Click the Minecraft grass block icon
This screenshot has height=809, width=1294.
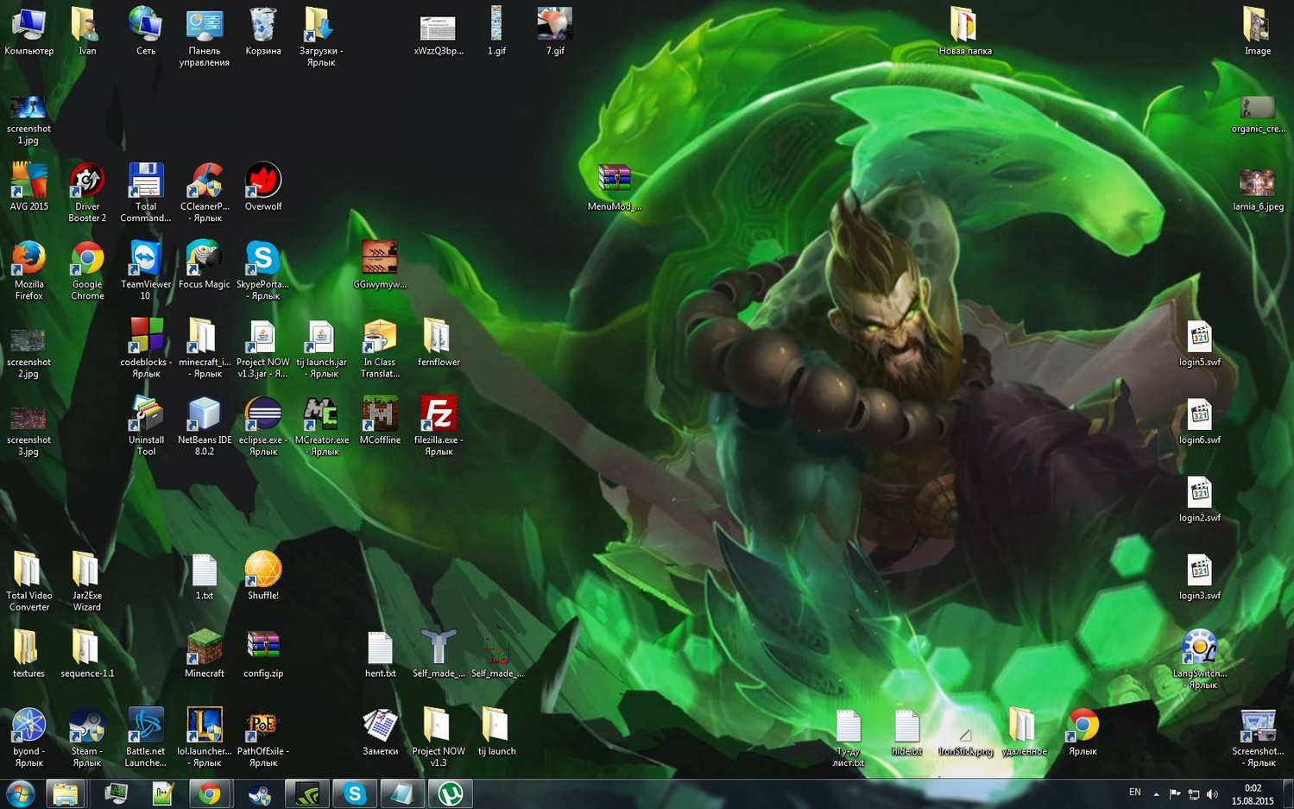coord(205,648)
